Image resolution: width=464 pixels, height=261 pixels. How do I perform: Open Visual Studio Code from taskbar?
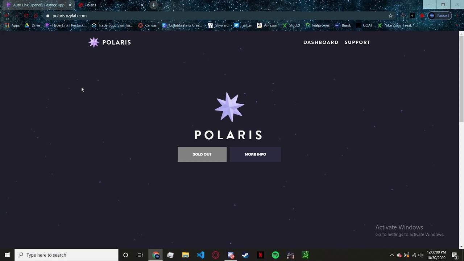click(x=200, y=255)
